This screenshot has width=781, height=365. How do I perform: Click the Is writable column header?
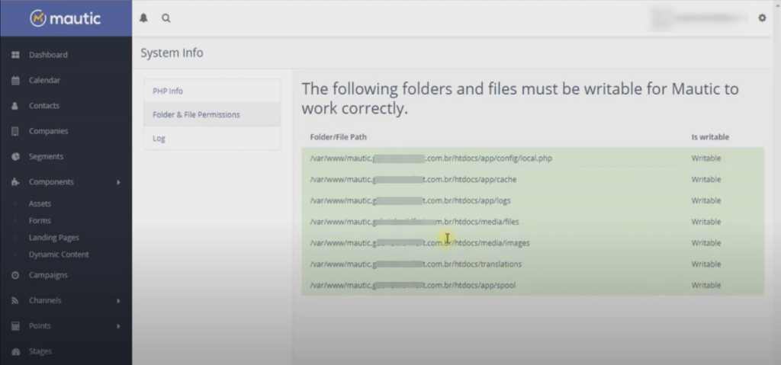[x=710, y=137]
